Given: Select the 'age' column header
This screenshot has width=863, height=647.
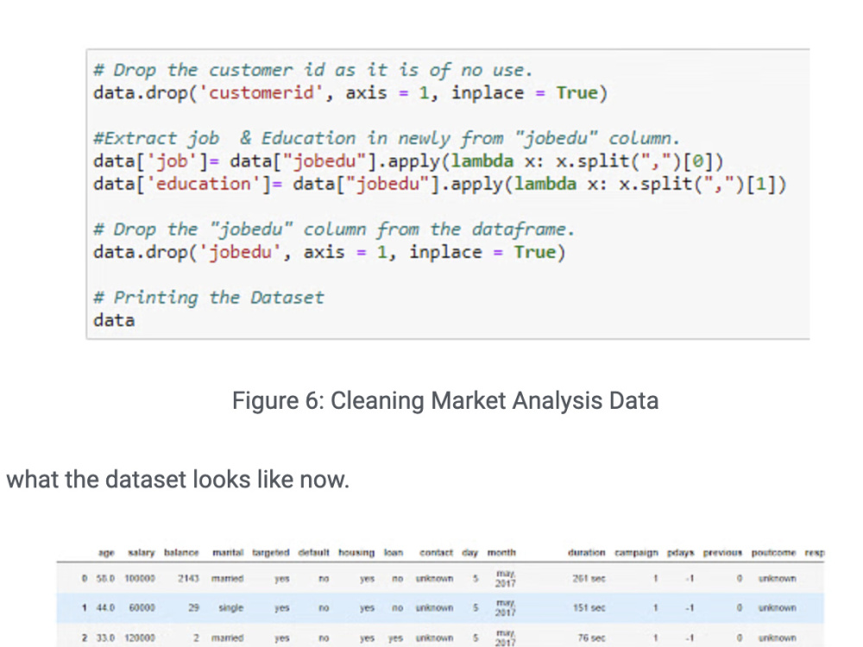Looking at the screenshot, I should tap(106, 552).
